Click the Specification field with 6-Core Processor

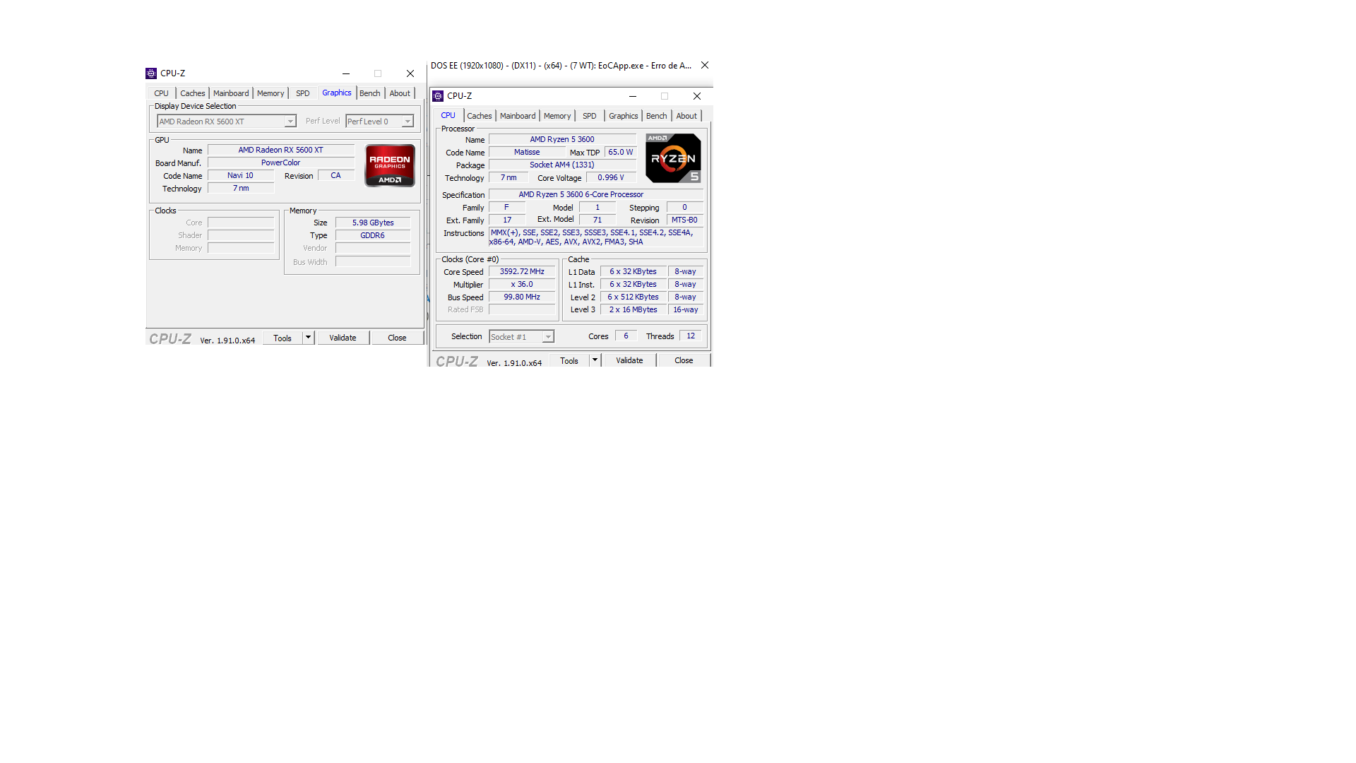tap(596, 194)
